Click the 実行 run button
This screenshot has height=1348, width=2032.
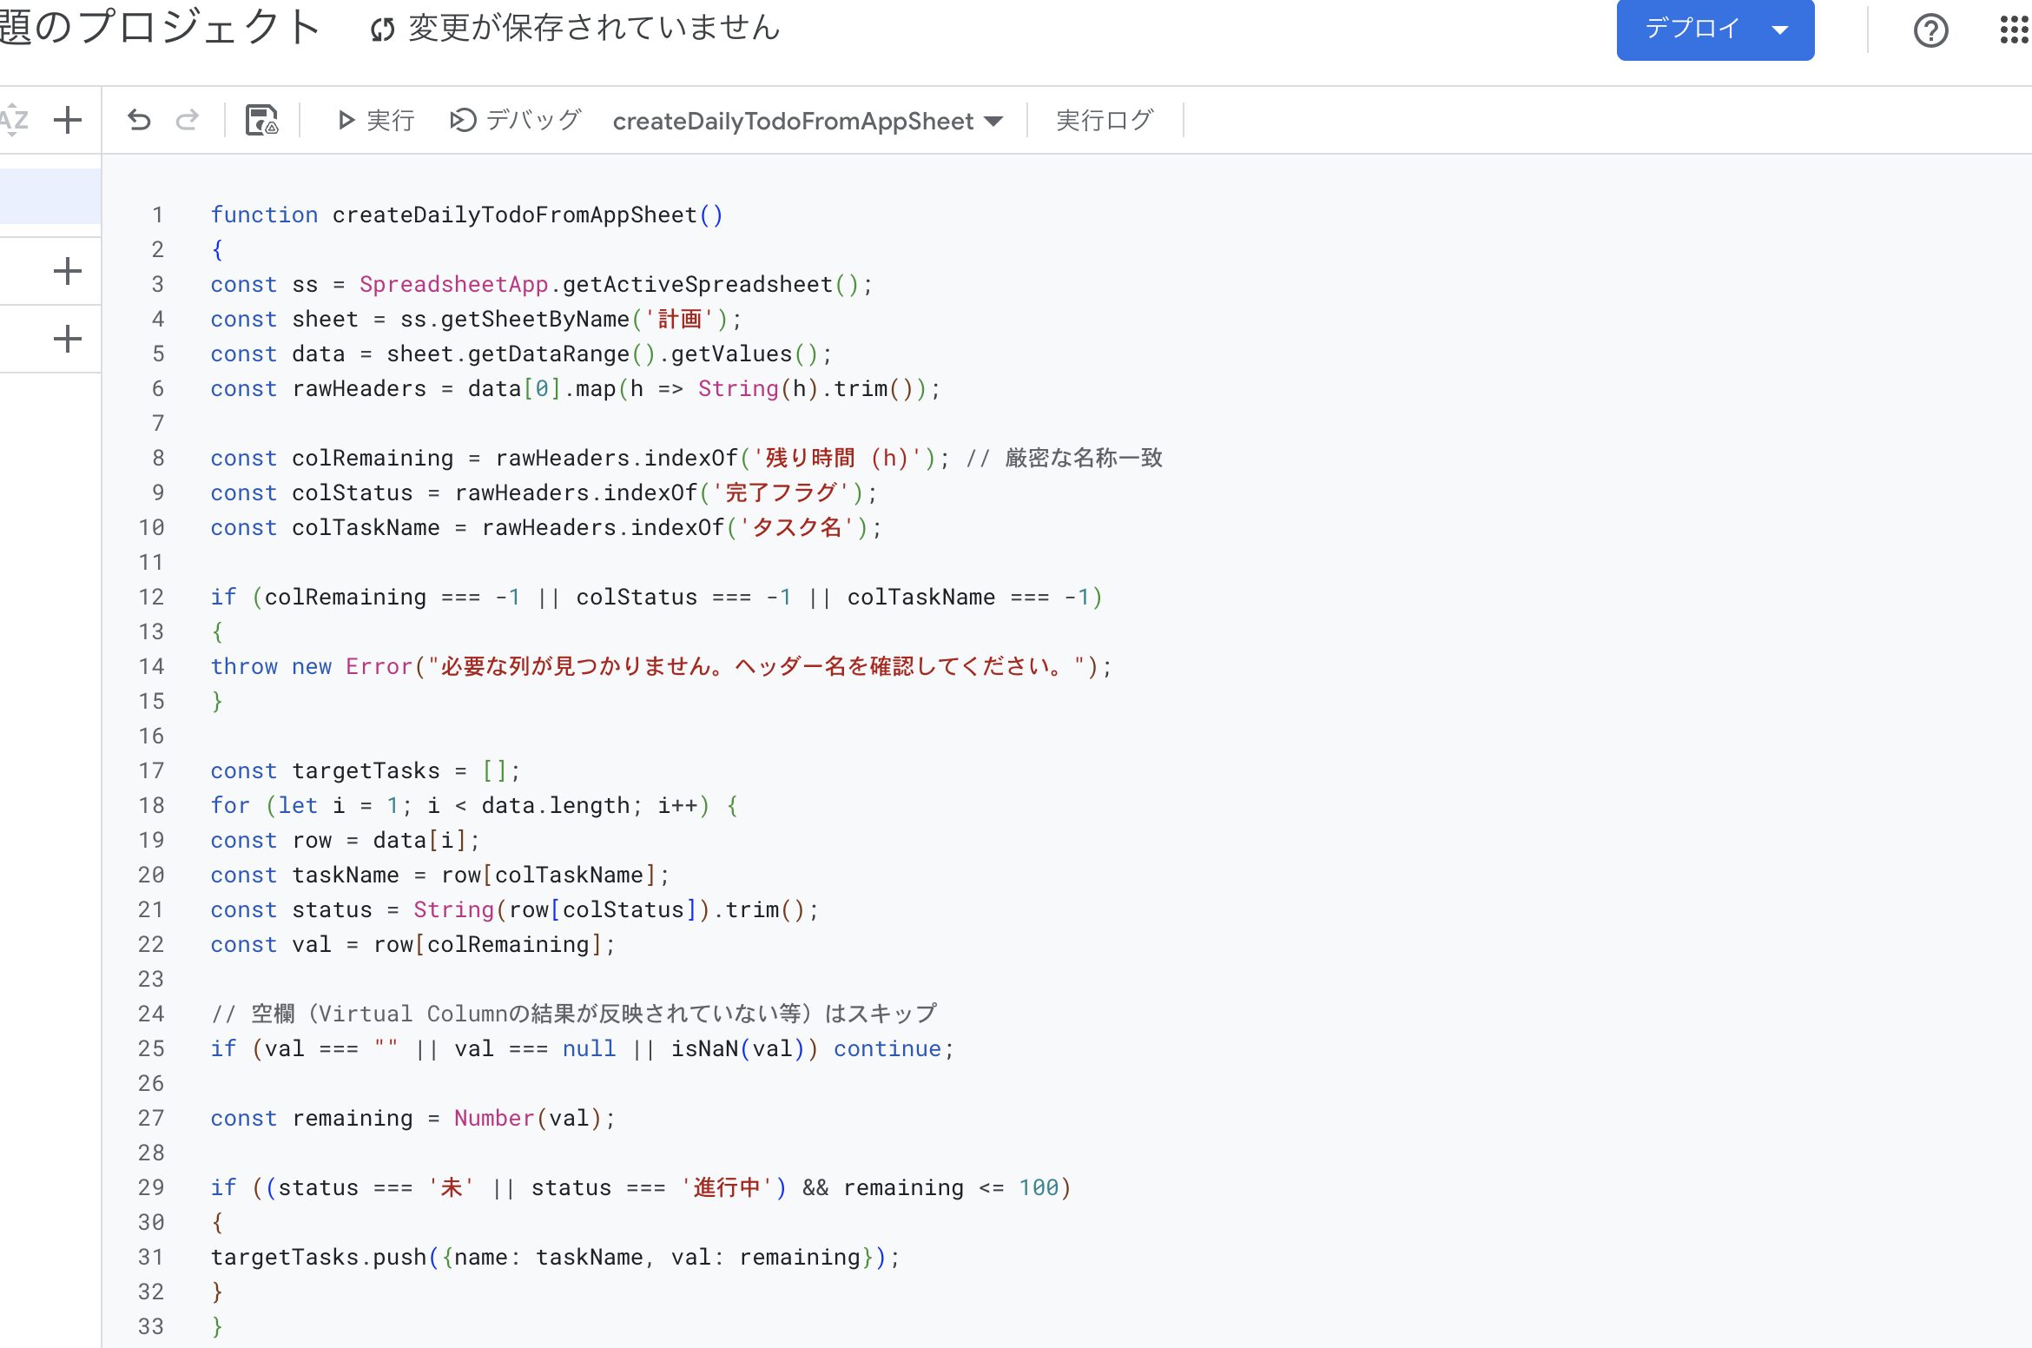coord(375,120)
